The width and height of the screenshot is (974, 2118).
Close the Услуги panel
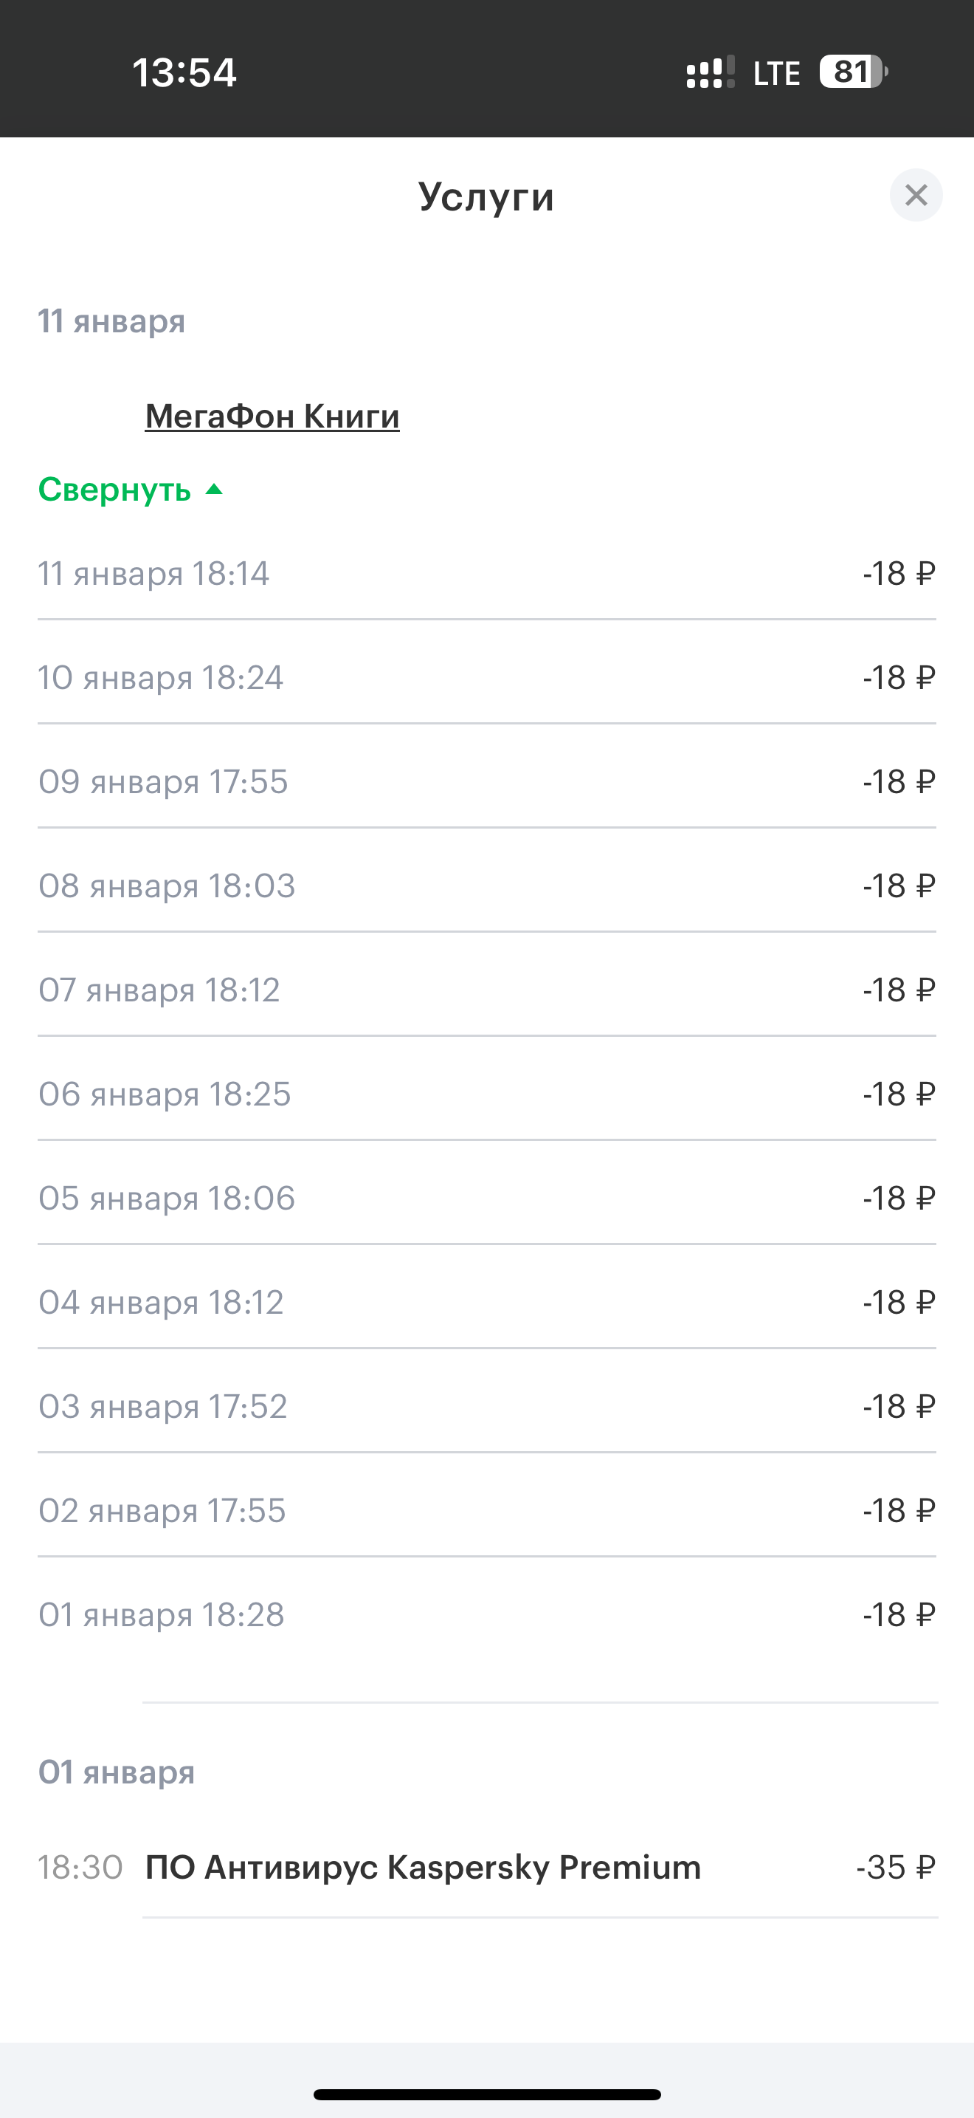point(916,195)
